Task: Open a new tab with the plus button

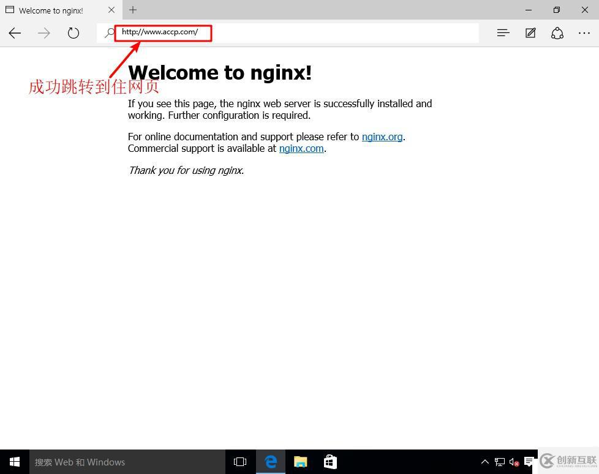Action: tap(132, 10)
